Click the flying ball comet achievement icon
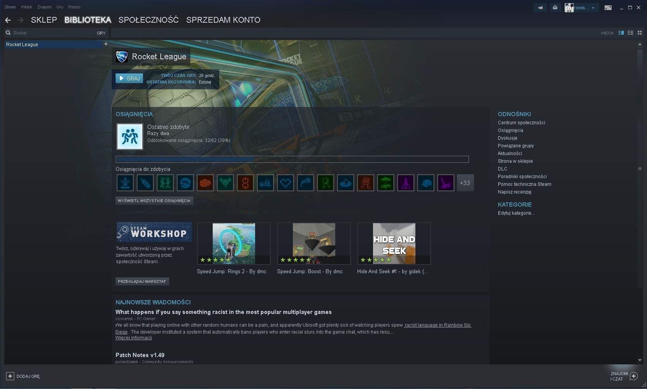This screenshot has width=647, height=389. click(x=306, y=183)
